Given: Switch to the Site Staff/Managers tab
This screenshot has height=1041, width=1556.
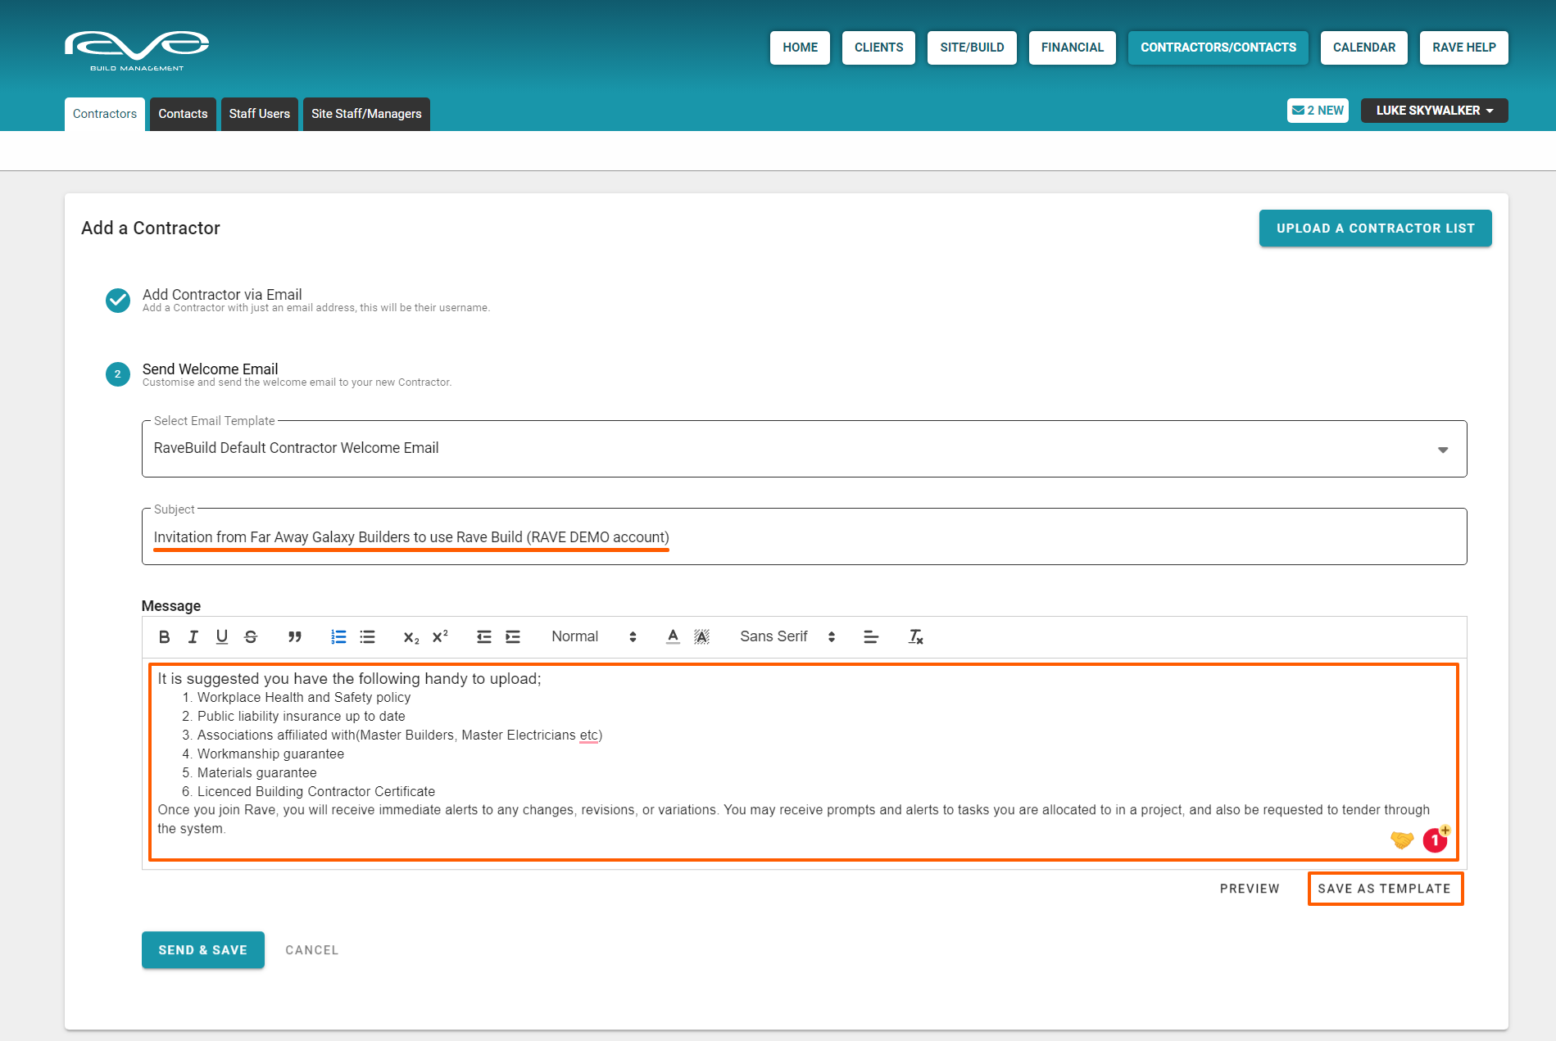Looking at the screenshot, I should (366, 114).
